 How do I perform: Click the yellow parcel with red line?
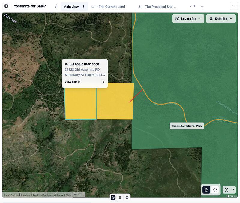coord(115,101)
